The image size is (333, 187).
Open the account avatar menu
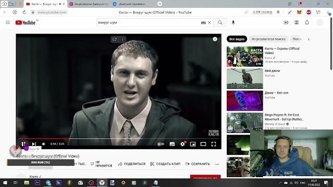point(319,22)
